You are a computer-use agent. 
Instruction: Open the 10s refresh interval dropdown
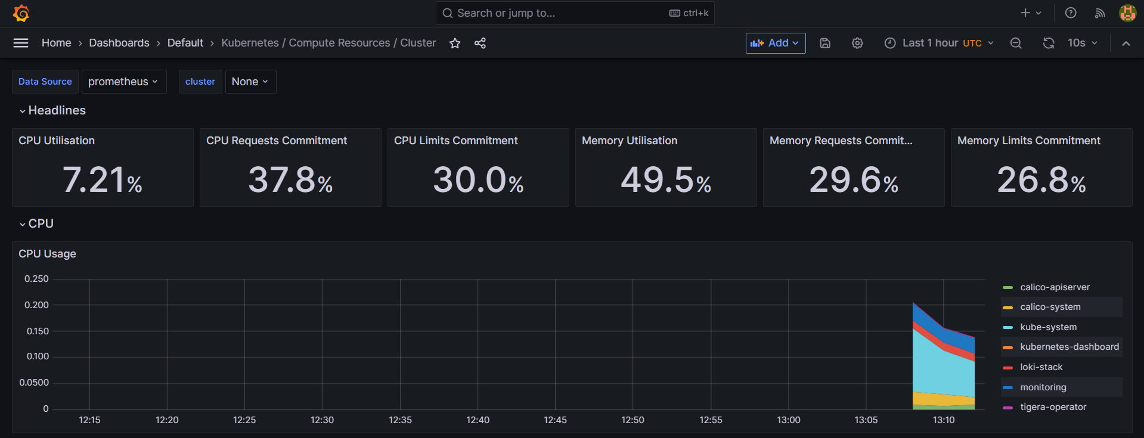(1082, 43)
